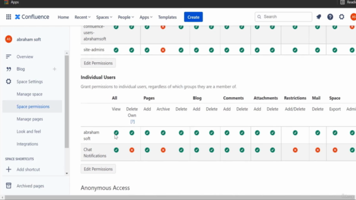
Task: Click Edit Permissions under groups table
Action: click(x=98, y=63)
